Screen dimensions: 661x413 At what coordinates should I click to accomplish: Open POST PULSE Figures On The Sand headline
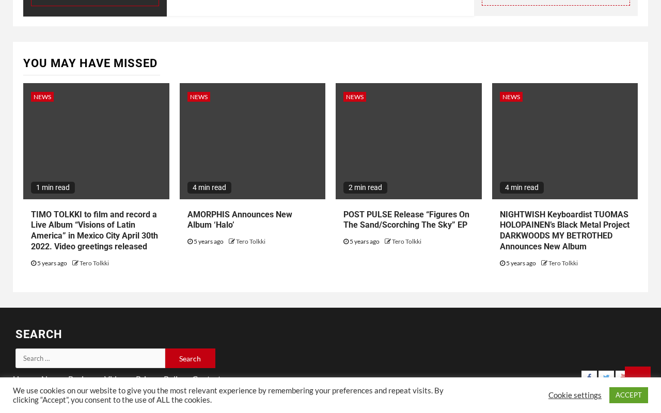[x=406, y=220]
